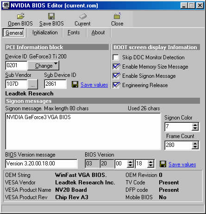This screenshot has width=206, height=214.
Task: Uncheck the Engineering Release option
Action: pos(116,85)
